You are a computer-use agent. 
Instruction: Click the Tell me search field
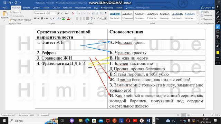(138, 8)
